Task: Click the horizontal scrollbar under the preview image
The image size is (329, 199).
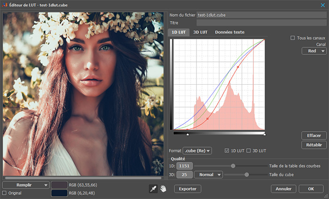Action: tap(83, 178)
